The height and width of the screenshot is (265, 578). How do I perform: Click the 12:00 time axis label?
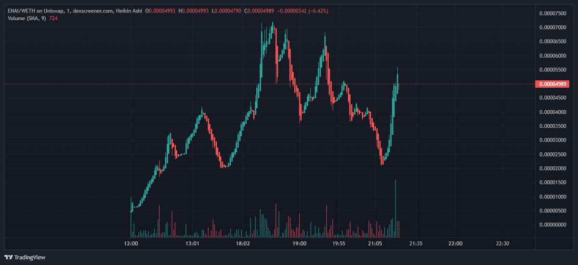[x=131, y=244]
